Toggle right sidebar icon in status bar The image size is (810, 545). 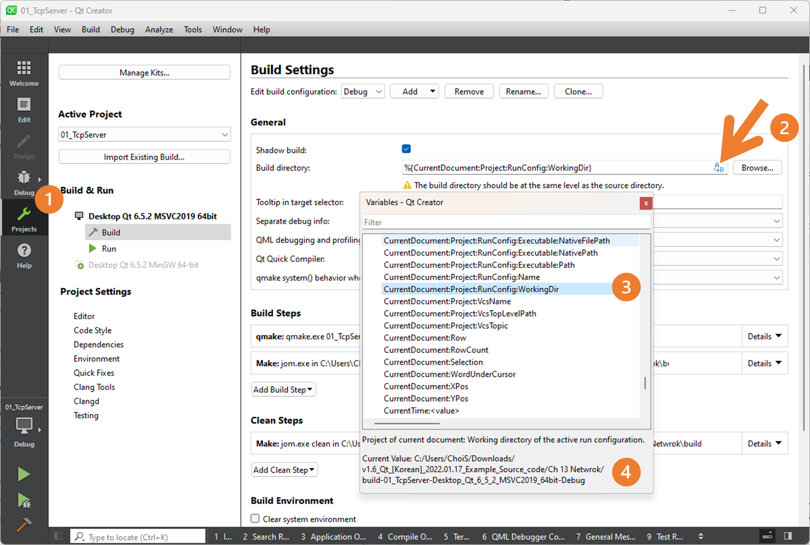pos(788,536)
